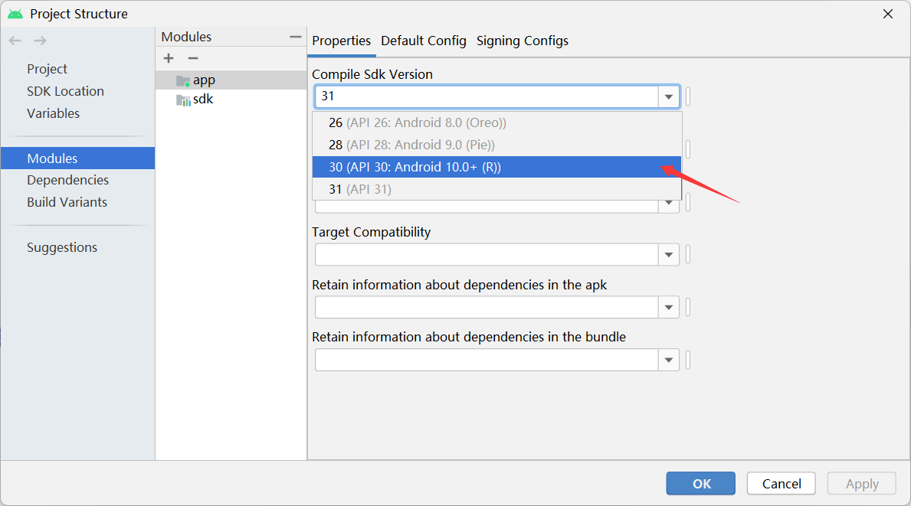This screenshot has height=506, width=911.
Task: Click variable binding handle beside Target Compatibility
Action: [688, 255]
